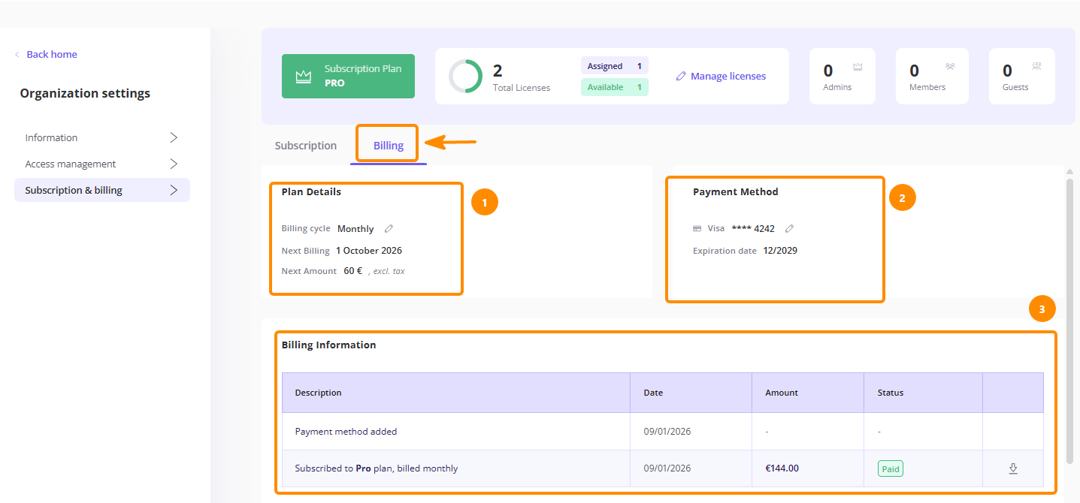The image size is (1080, 503).
Task: Click the vertical scrollbar on billing panel
Action: pyautogui.click(x=1070, y=320)
